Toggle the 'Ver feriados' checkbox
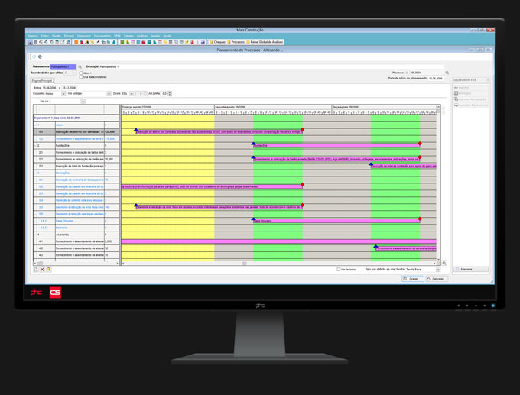520x395 pixels. click(340, 269)
